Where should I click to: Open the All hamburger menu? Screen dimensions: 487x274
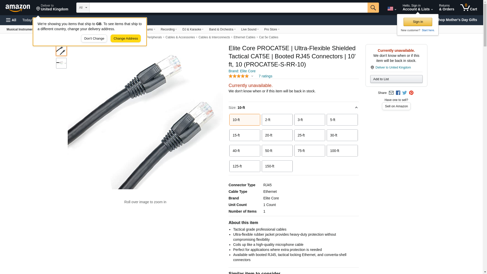pyautogui.click(x=11, y=20)
